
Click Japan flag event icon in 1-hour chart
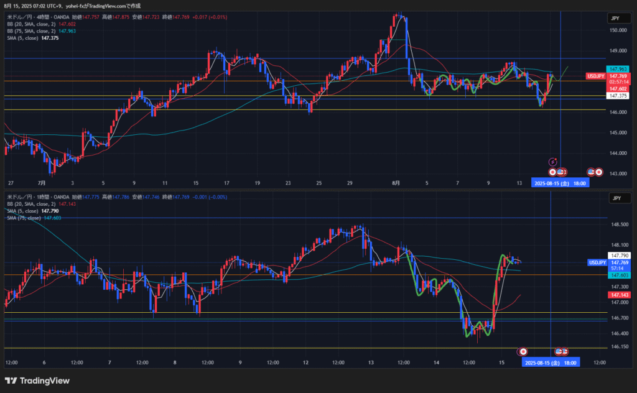click(523, 351)
